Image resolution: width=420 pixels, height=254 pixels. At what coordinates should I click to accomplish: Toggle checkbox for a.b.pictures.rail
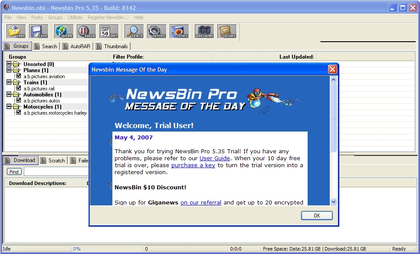pyautogui.click(x=19, y=88)
